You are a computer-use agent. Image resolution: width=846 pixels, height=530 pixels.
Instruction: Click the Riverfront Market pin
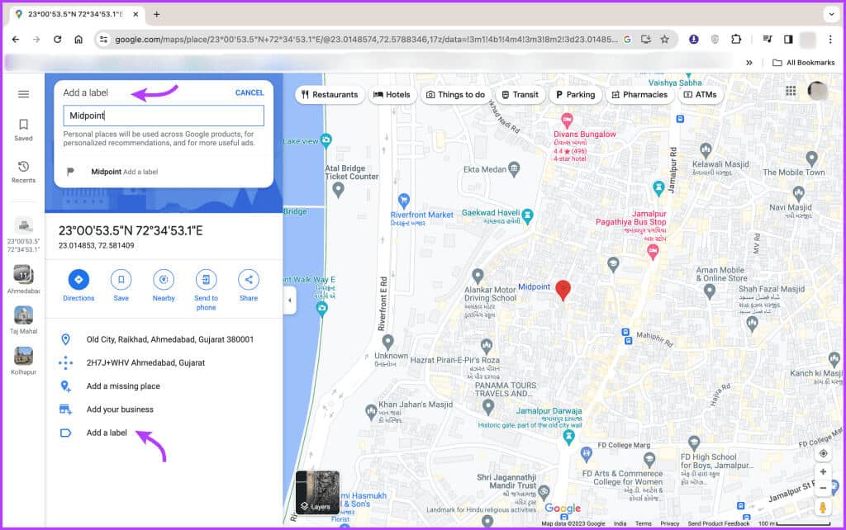click(403, 201)
